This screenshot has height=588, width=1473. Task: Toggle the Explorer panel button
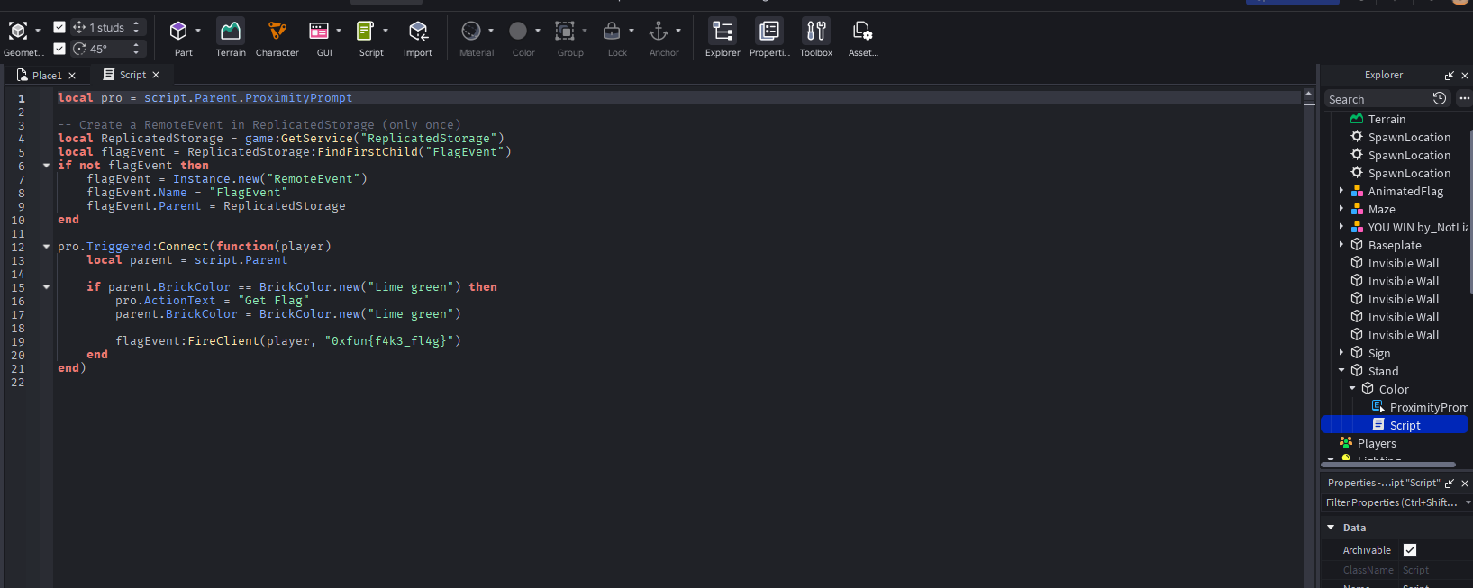pyautogui.click(x=722, y=32)
